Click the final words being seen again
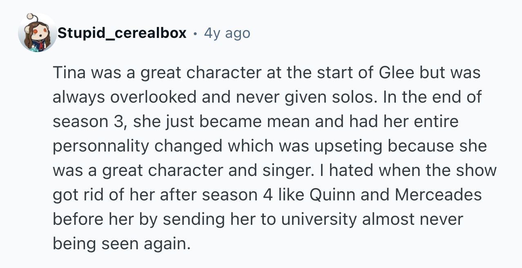Screen dimensions: 522x268 coord(122,244)
